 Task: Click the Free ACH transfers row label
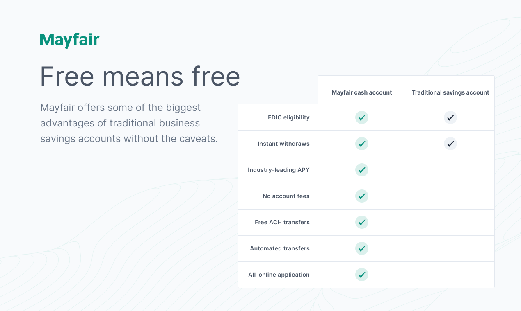[x=282, y=222]
